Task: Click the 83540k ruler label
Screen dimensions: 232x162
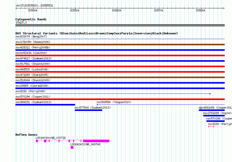Action: 33,10
